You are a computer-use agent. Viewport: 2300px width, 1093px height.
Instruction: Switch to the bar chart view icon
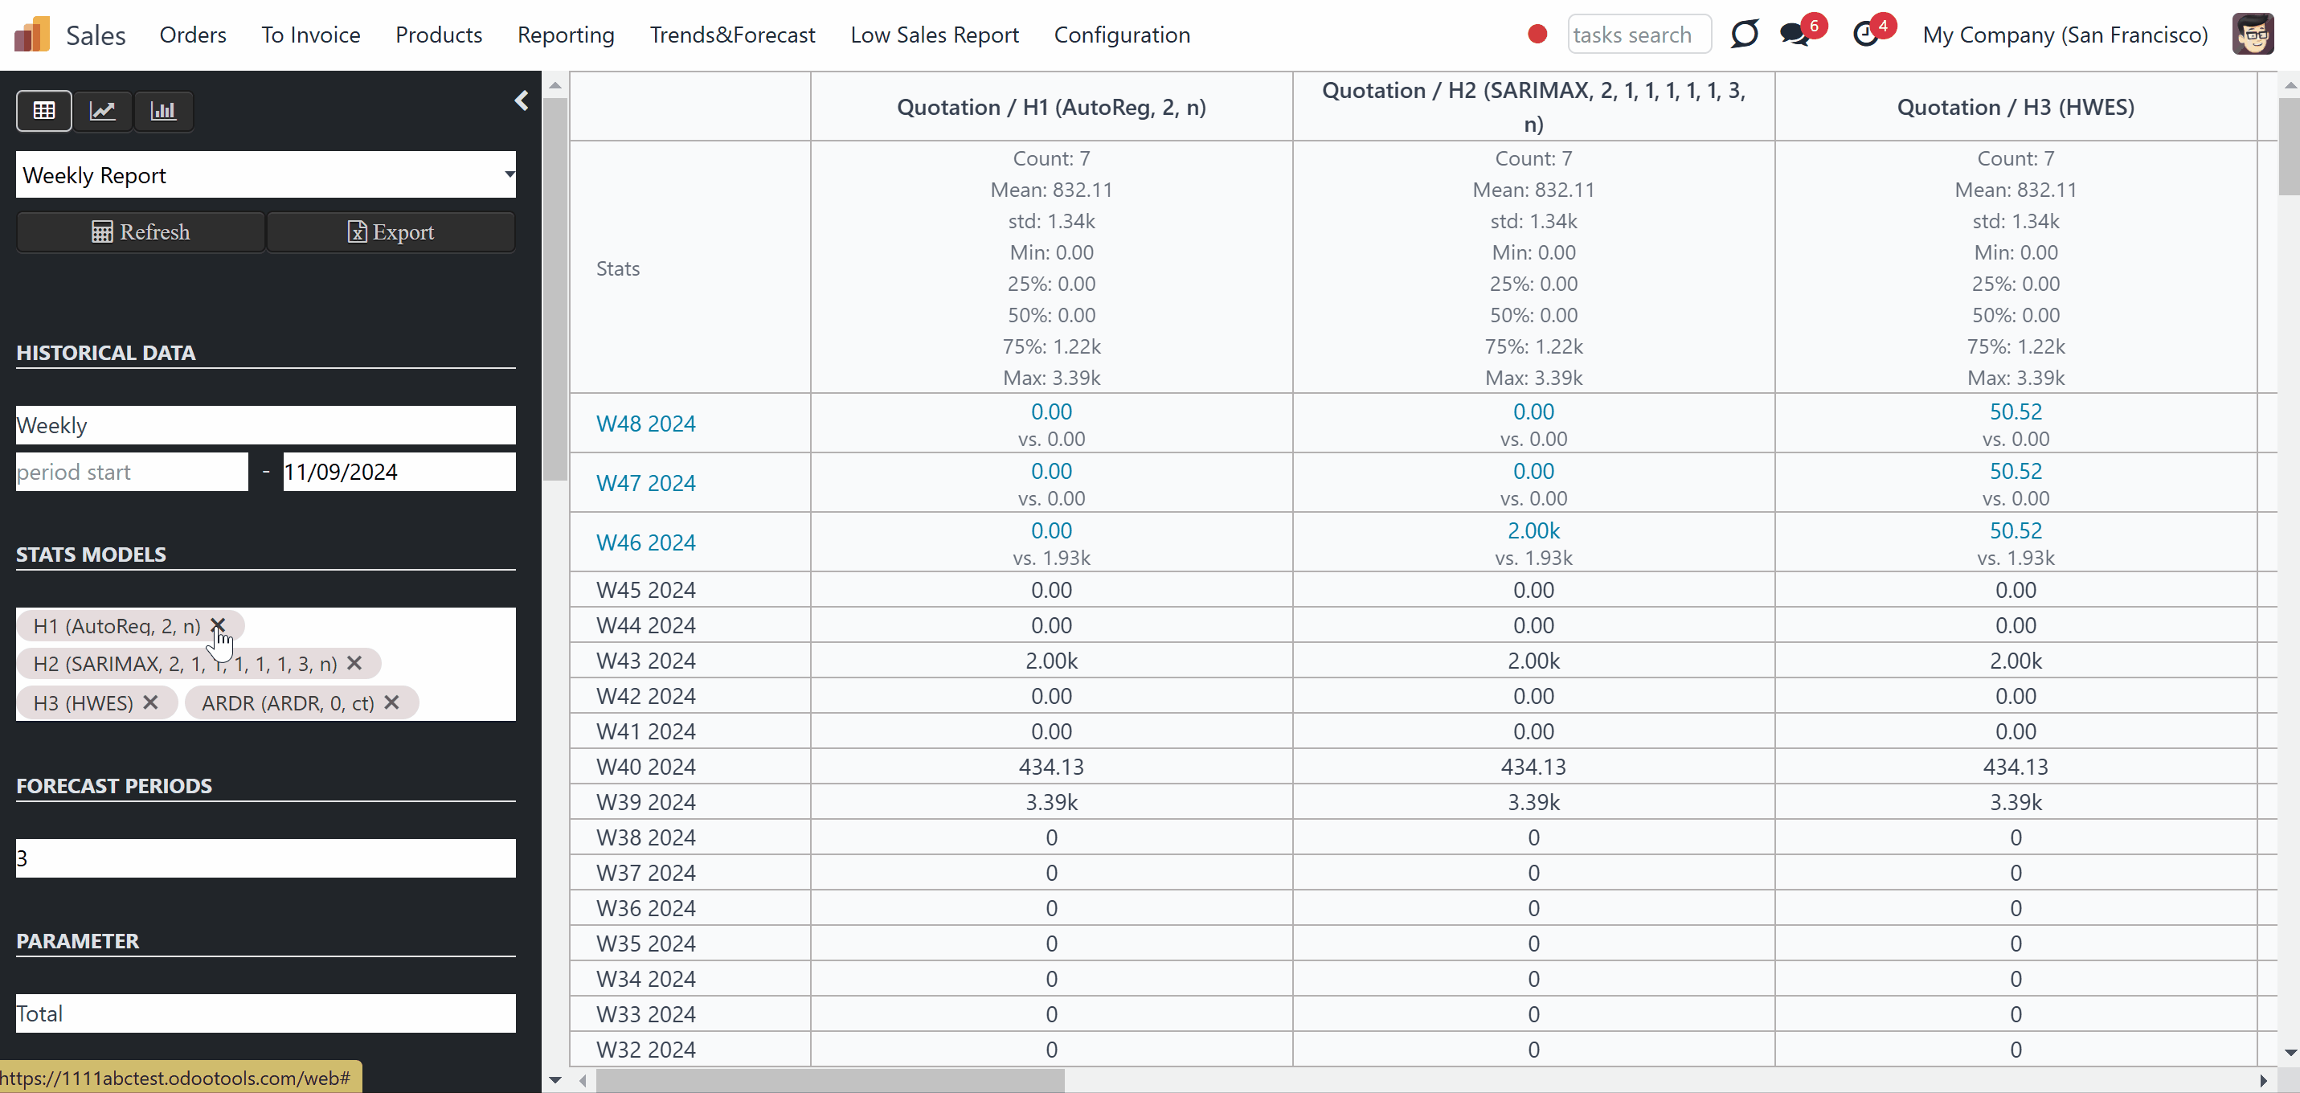(163, 111)
